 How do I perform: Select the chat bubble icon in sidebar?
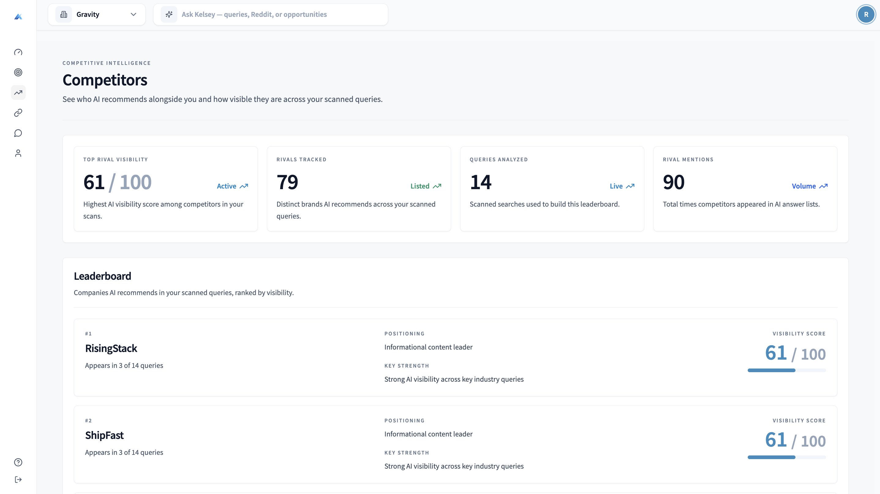18,133
